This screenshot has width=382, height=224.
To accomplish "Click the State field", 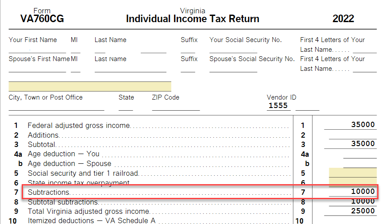I will coord(126,107).
